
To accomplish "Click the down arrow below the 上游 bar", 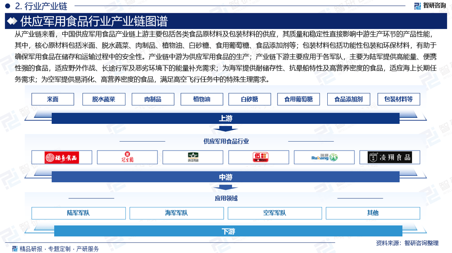I will 225,129.
